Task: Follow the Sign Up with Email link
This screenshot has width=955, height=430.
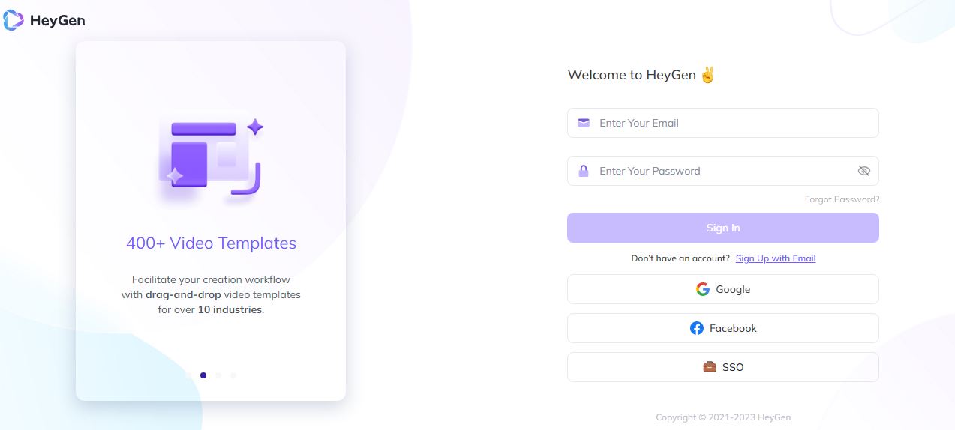Action: coord(776,258)
